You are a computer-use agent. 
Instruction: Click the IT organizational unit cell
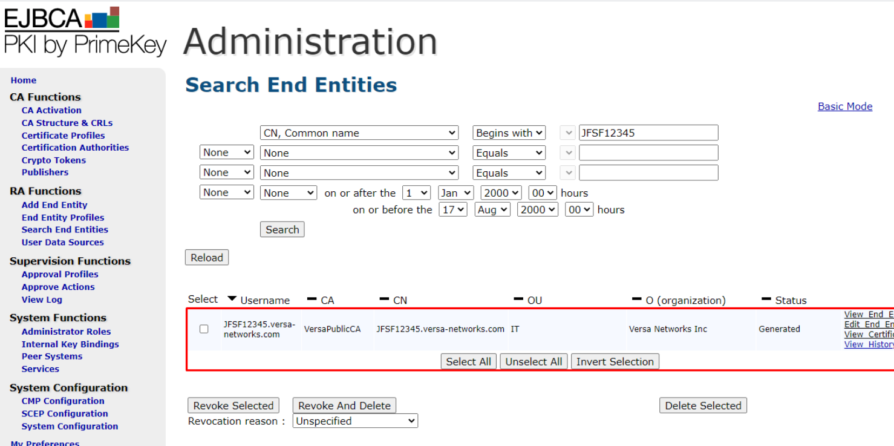pyautogui.click(x=515, y=329)
